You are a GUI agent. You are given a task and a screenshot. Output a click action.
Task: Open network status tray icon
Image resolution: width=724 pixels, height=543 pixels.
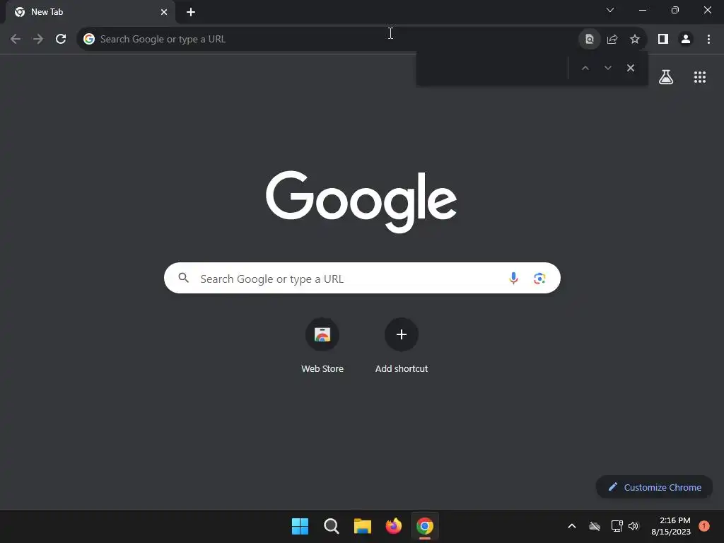(x=617, y=526)
